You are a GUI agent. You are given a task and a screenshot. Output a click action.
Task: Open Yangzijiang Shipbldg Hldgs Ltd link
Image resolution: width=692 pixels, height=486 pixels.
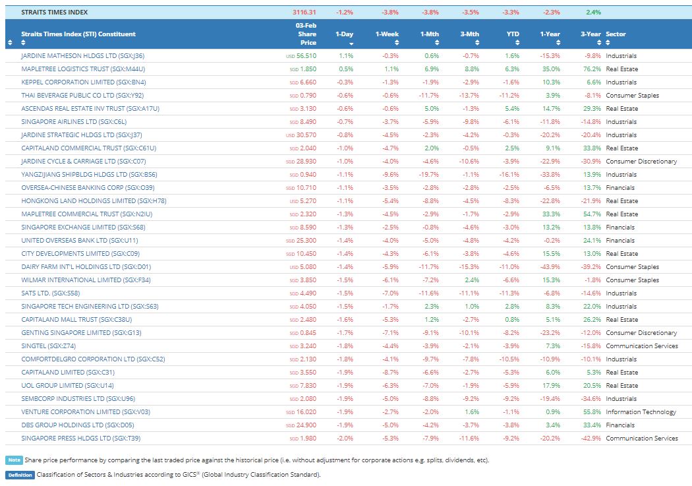tap(89, 174)
